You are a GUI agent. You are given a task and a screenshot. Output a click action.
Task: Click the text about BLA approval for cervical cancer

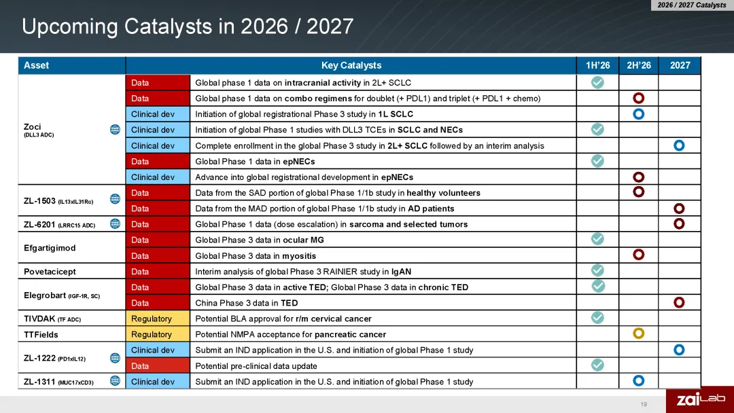[283, 319]
